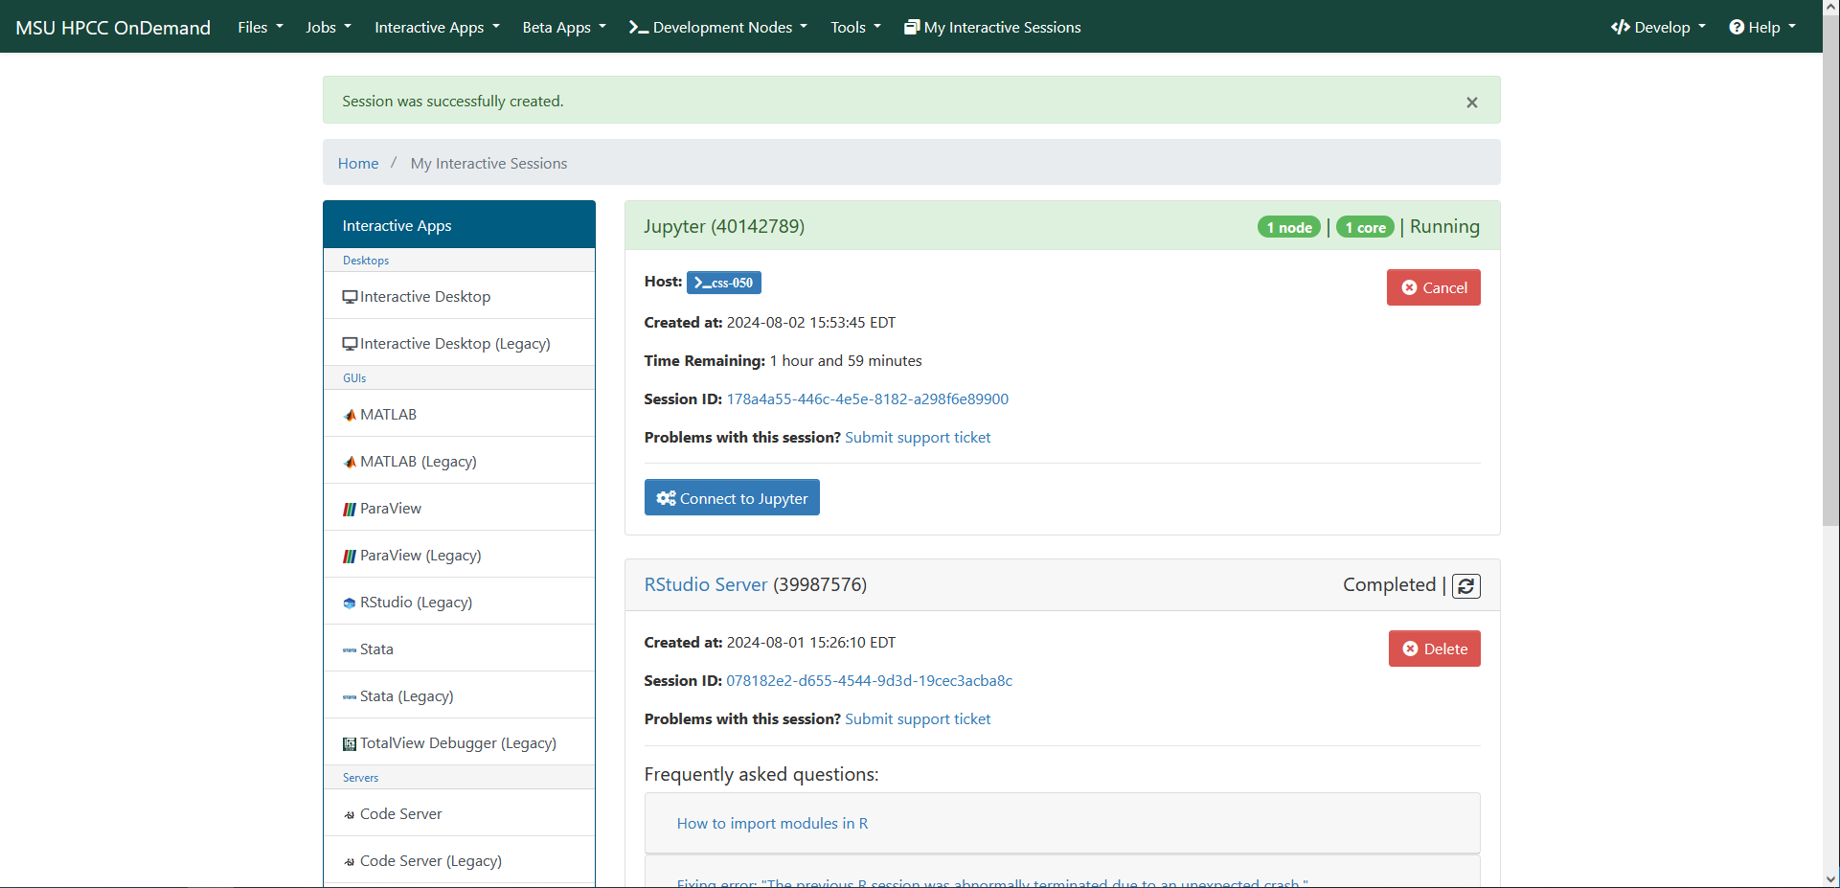Expand the How to import modules in R question
The image size is (1840, 888).
(x=772, y=824)
